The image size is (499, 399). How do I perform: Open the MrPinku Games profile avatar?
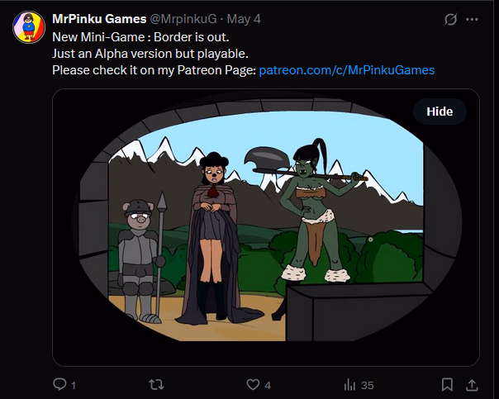pyautogui.click(x=29, y=27)
